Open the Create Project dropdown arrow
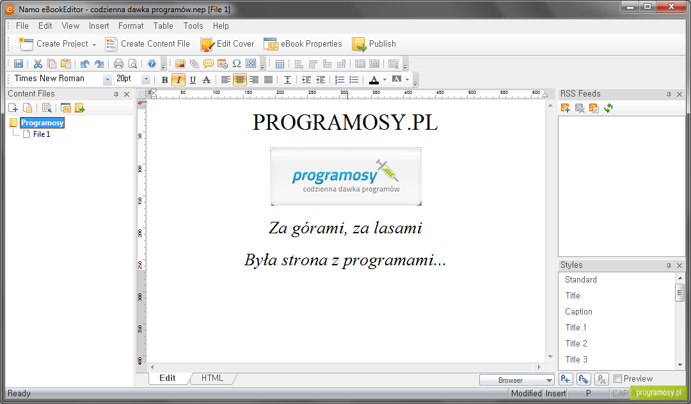 pos(94,45)
